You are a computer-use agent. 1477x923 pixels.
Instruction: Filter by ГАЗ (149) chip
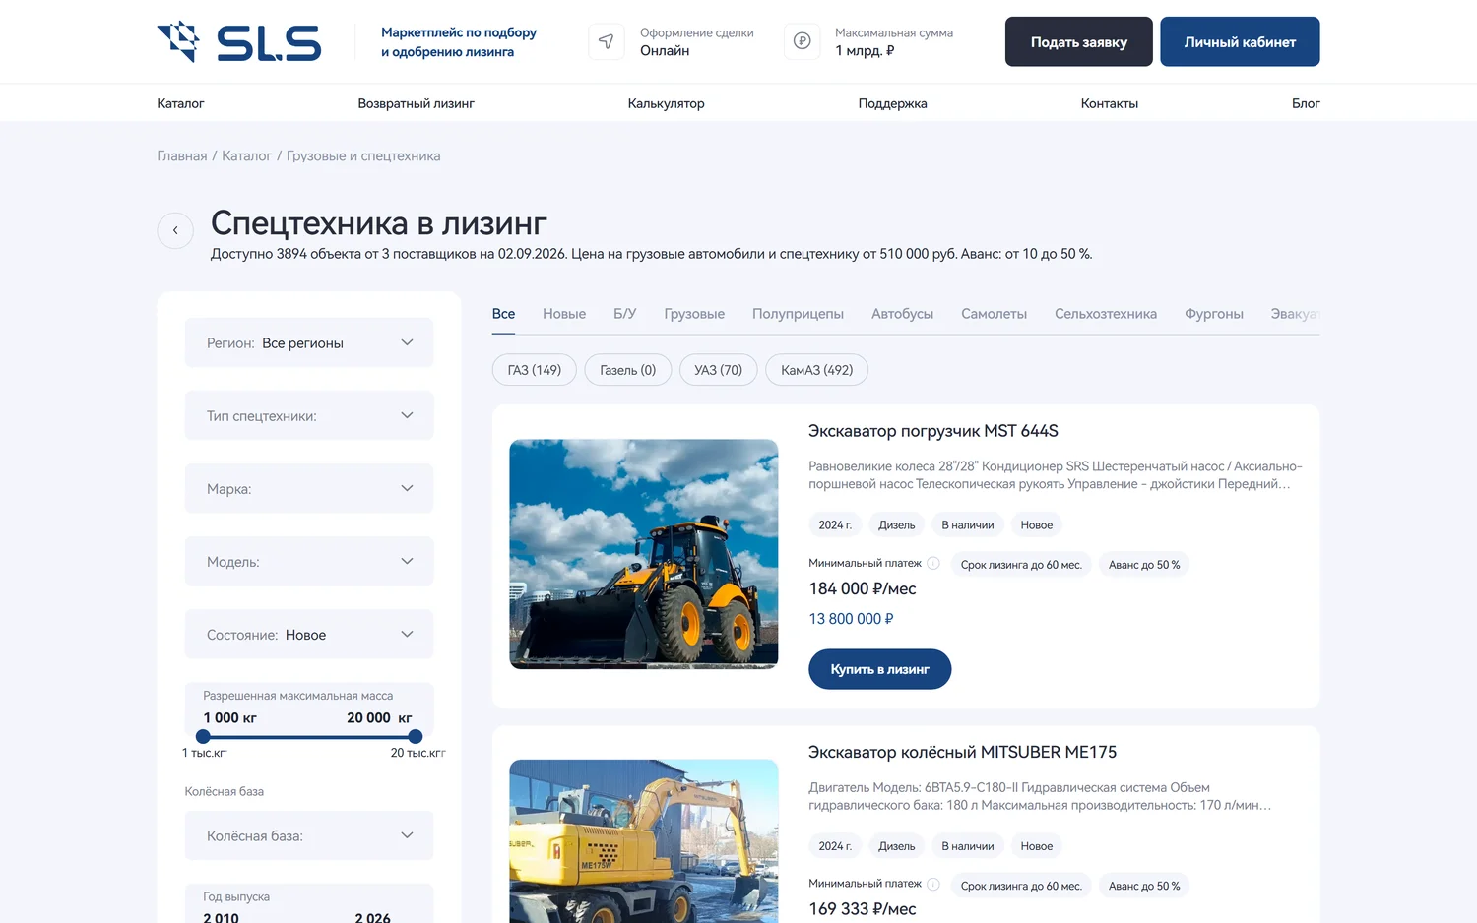(535, 370)
